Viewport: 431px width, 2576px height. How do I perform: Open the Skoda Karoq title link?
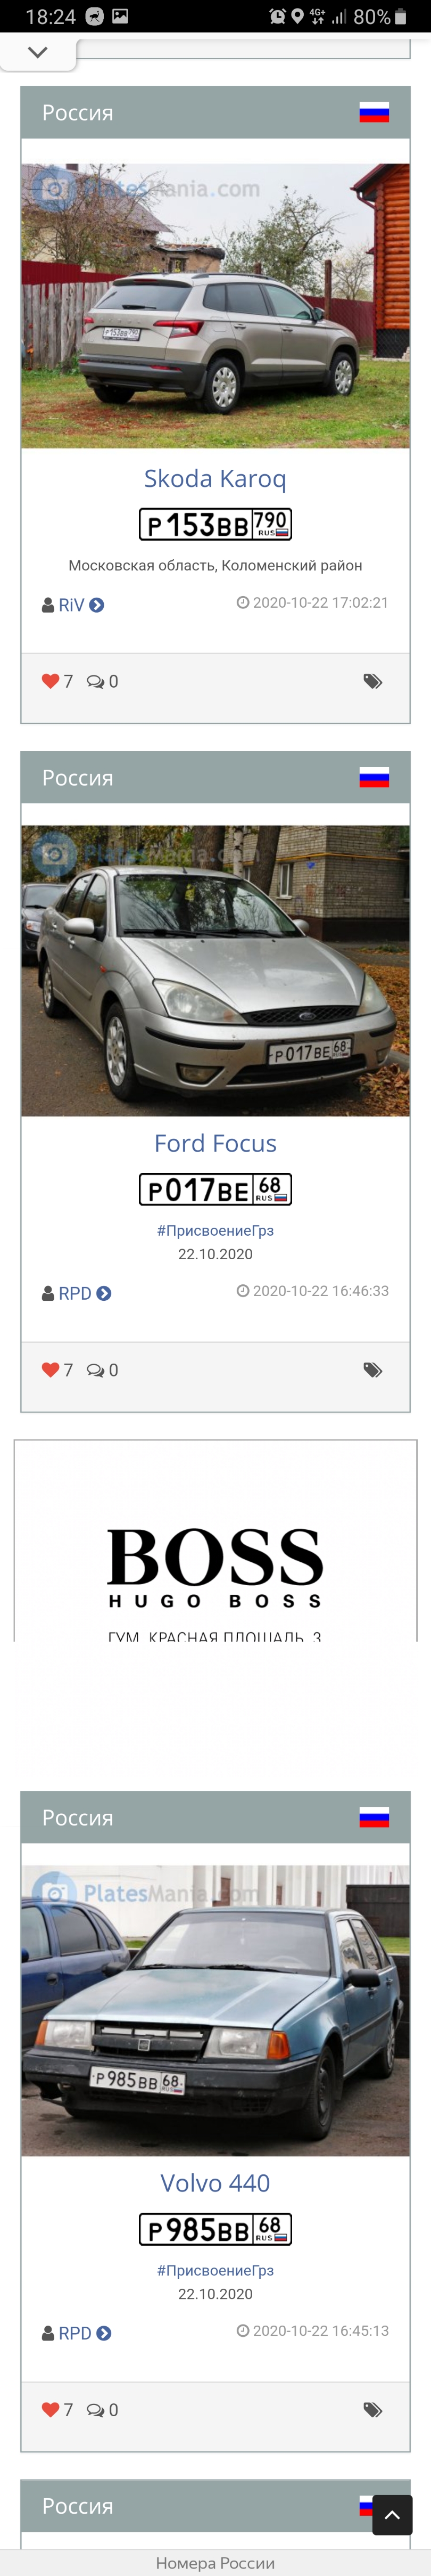point(215,479)
